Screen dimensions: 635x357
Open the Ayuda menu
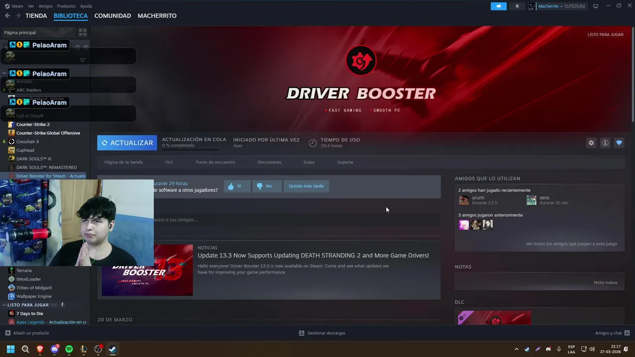(x=86, y=6)
